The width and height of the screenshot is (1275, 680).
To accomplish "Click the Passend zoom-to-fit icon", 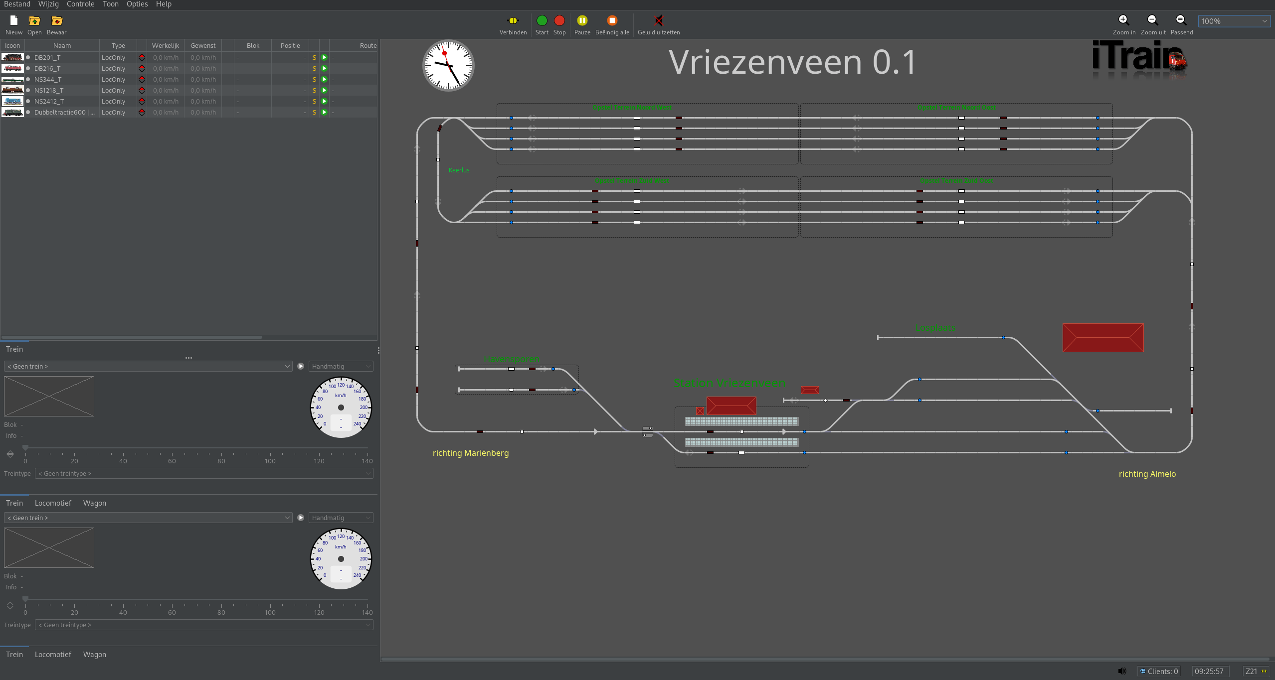I will pos(1181,20).
